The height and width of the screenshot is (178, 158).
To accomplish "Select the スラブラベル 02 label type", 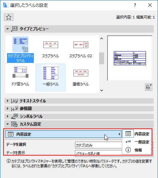I will tap(81, 49).
